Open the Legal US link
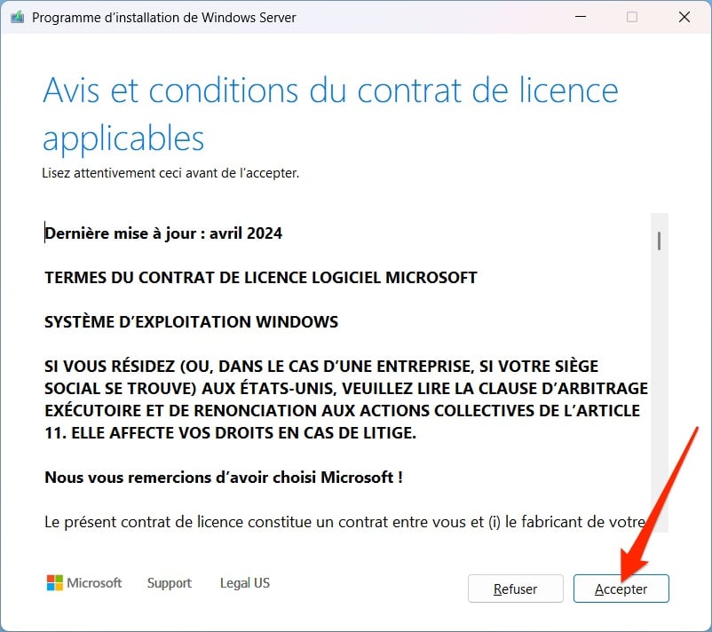This screenshot has height=632, width=712. click(x=245, y=582)
